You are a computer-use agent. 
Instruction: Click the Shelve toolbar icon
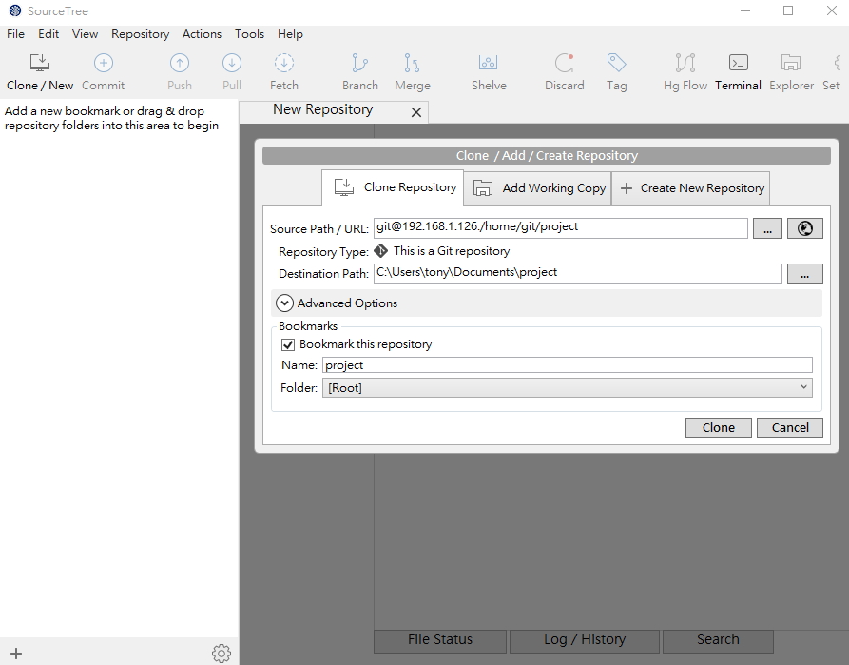click(489, 64)
